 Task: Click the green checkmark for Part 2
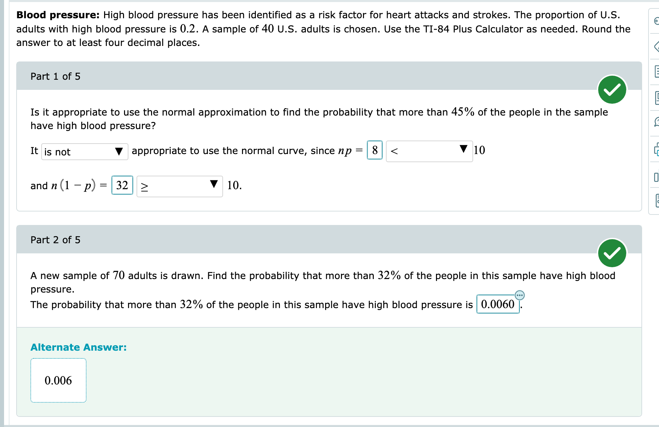(x=612, y=252)
